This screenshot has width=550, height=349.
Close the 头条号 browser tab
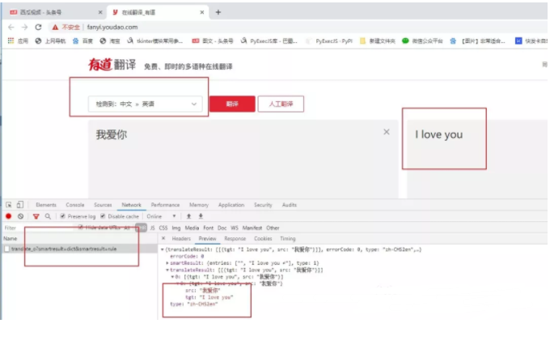100,12
